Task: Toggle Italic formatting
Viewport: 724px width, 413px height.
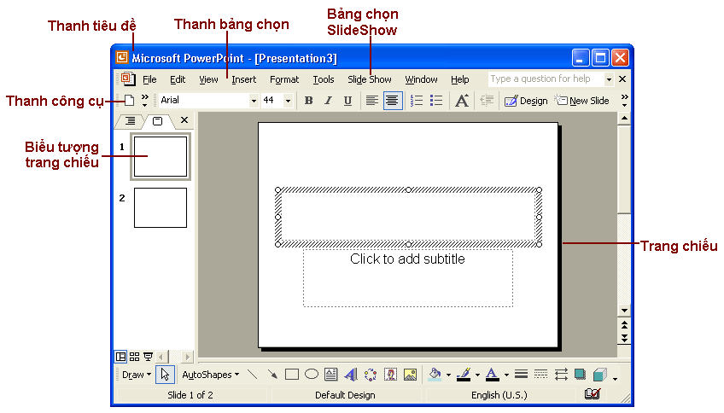Action: pos(328,101)
